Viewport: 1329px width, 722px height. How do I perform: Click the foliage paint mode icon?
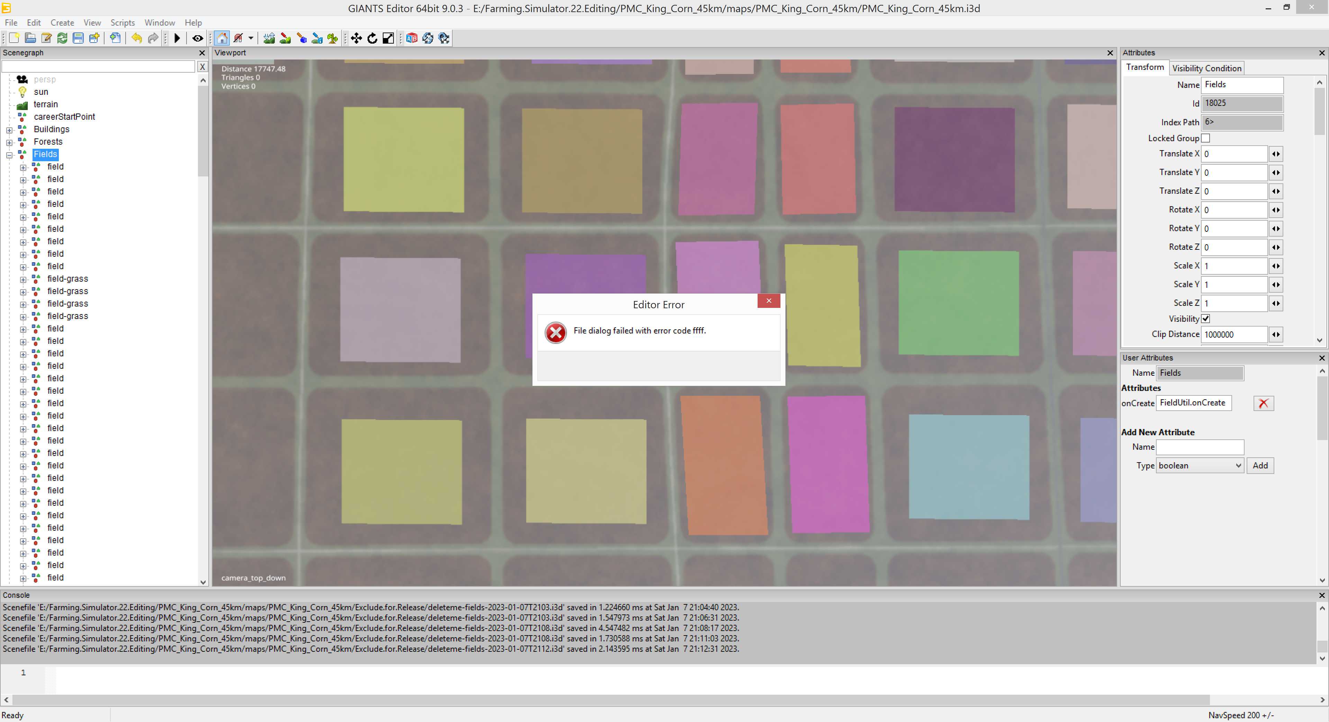333,38
